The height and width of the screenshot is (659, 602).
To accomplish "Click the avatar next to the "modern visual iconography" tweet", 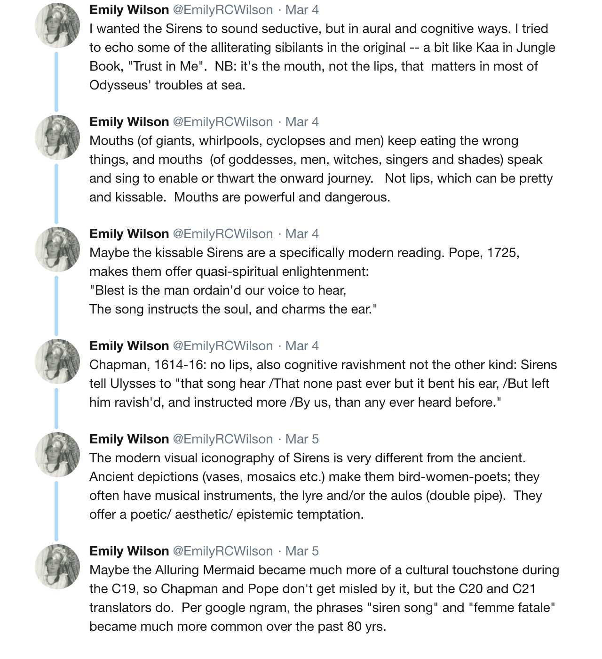I will tap(57, 455).
